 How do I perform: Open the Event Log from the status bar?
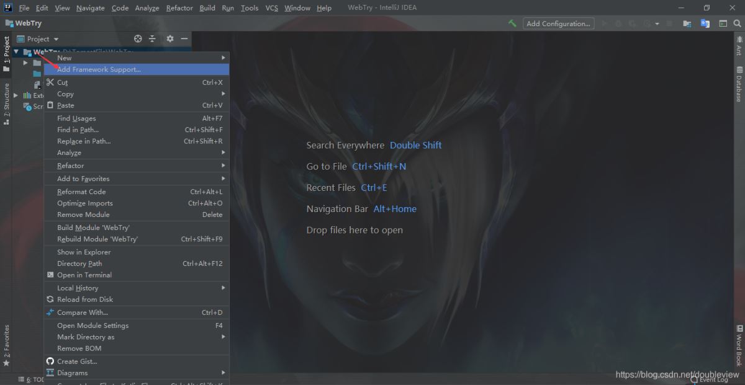click(713, 379)
